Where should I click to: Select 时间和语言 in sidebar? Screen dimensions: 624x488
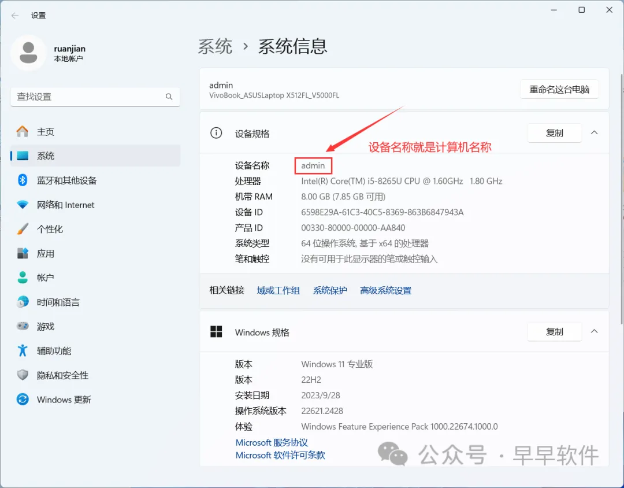[x=95, y=302]
